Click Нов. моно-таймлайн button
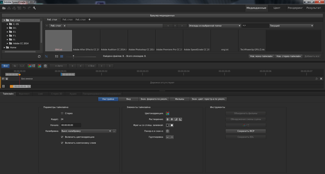Image resolution: width=325 pixels, height=174 pixels. click(261, 56)
